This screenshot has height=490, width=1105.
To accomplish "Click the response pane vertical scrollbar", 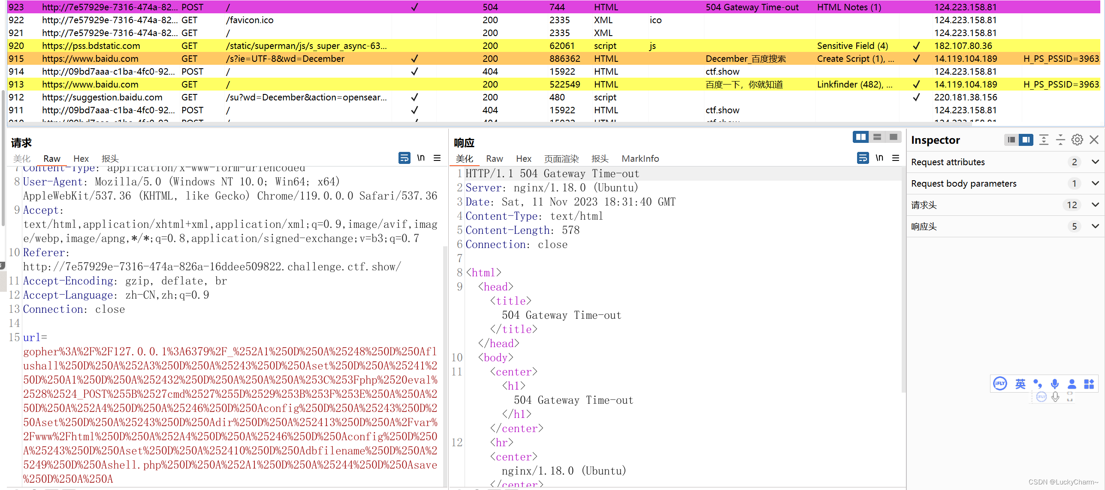I will click(x=903, y=279).
